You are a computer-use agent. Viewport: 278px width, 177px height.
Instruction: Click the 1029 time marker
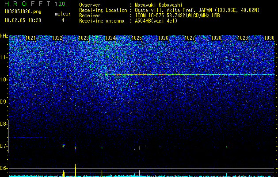point(243,38)
